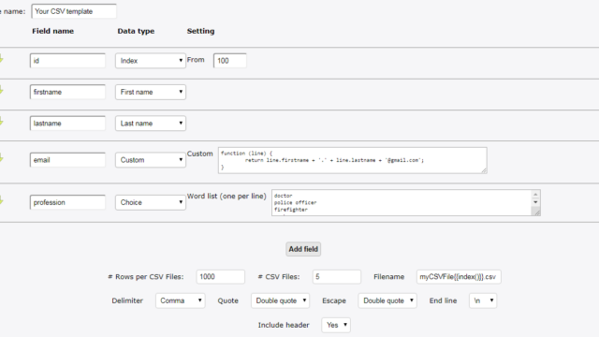Click the green arrow icon on the lastname row
This screenshot has width=599, height=337.
point(1,122)
